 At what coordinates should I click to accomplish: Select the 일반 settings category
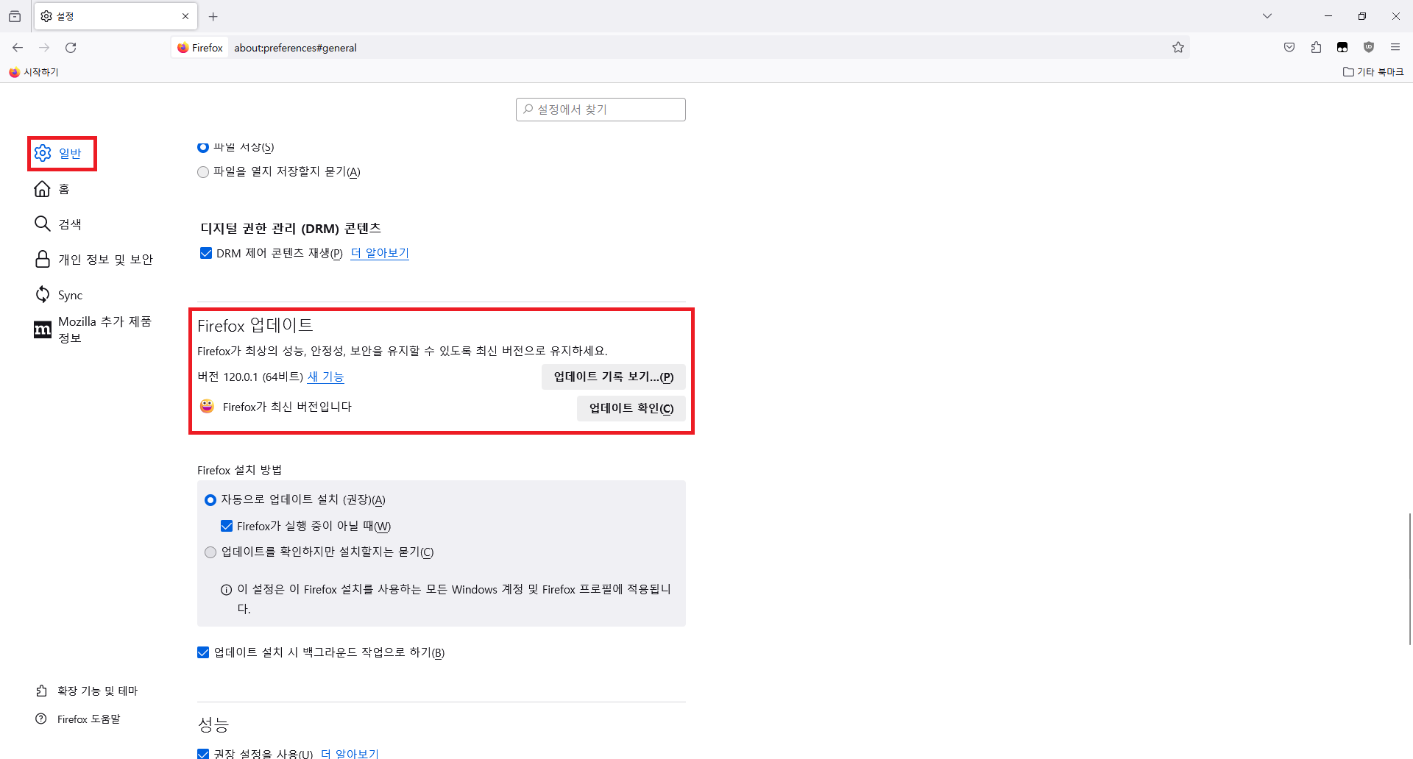(62, 153)
